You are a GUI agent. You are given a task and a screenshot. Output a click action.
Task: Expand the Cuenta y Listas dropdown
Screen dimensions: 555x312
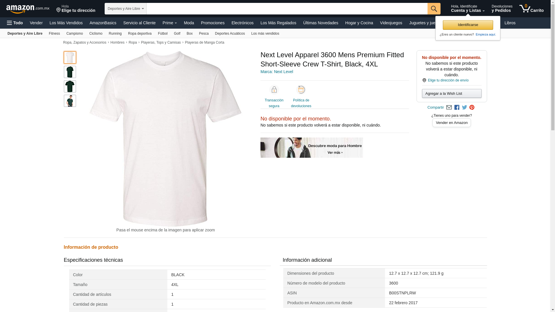tap(467, 9)
